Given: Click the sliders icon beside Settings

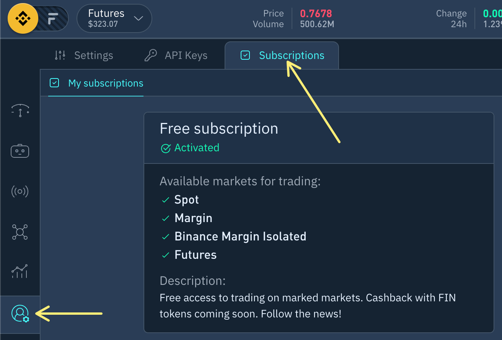Looking at the screenshot, I should point(60,56).
